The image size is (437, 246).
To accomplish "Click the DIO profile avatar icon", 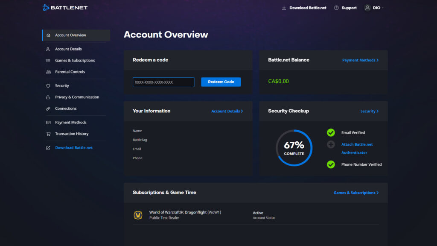I will pos(367,8).
